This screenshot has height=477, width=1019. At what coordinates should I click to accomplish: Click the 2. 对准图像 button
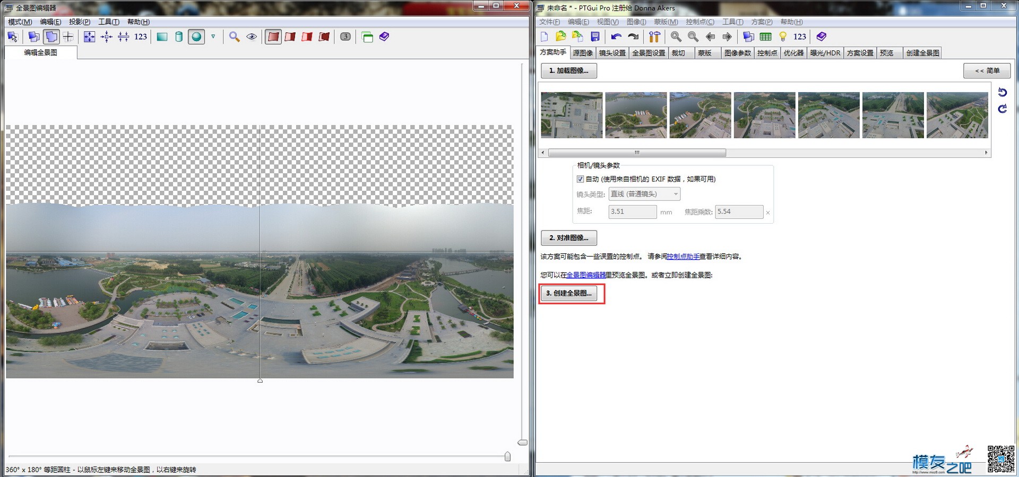click(x=569, y=238)
